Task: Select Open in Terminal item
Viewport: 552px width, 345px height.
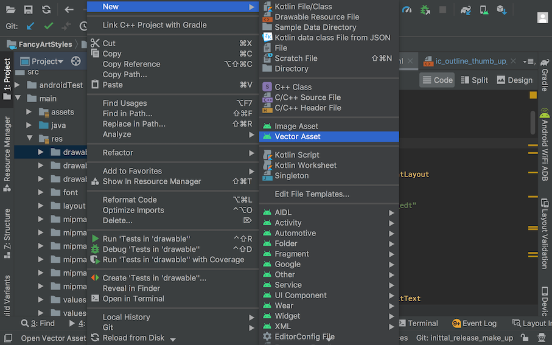Action: point(173,299)
